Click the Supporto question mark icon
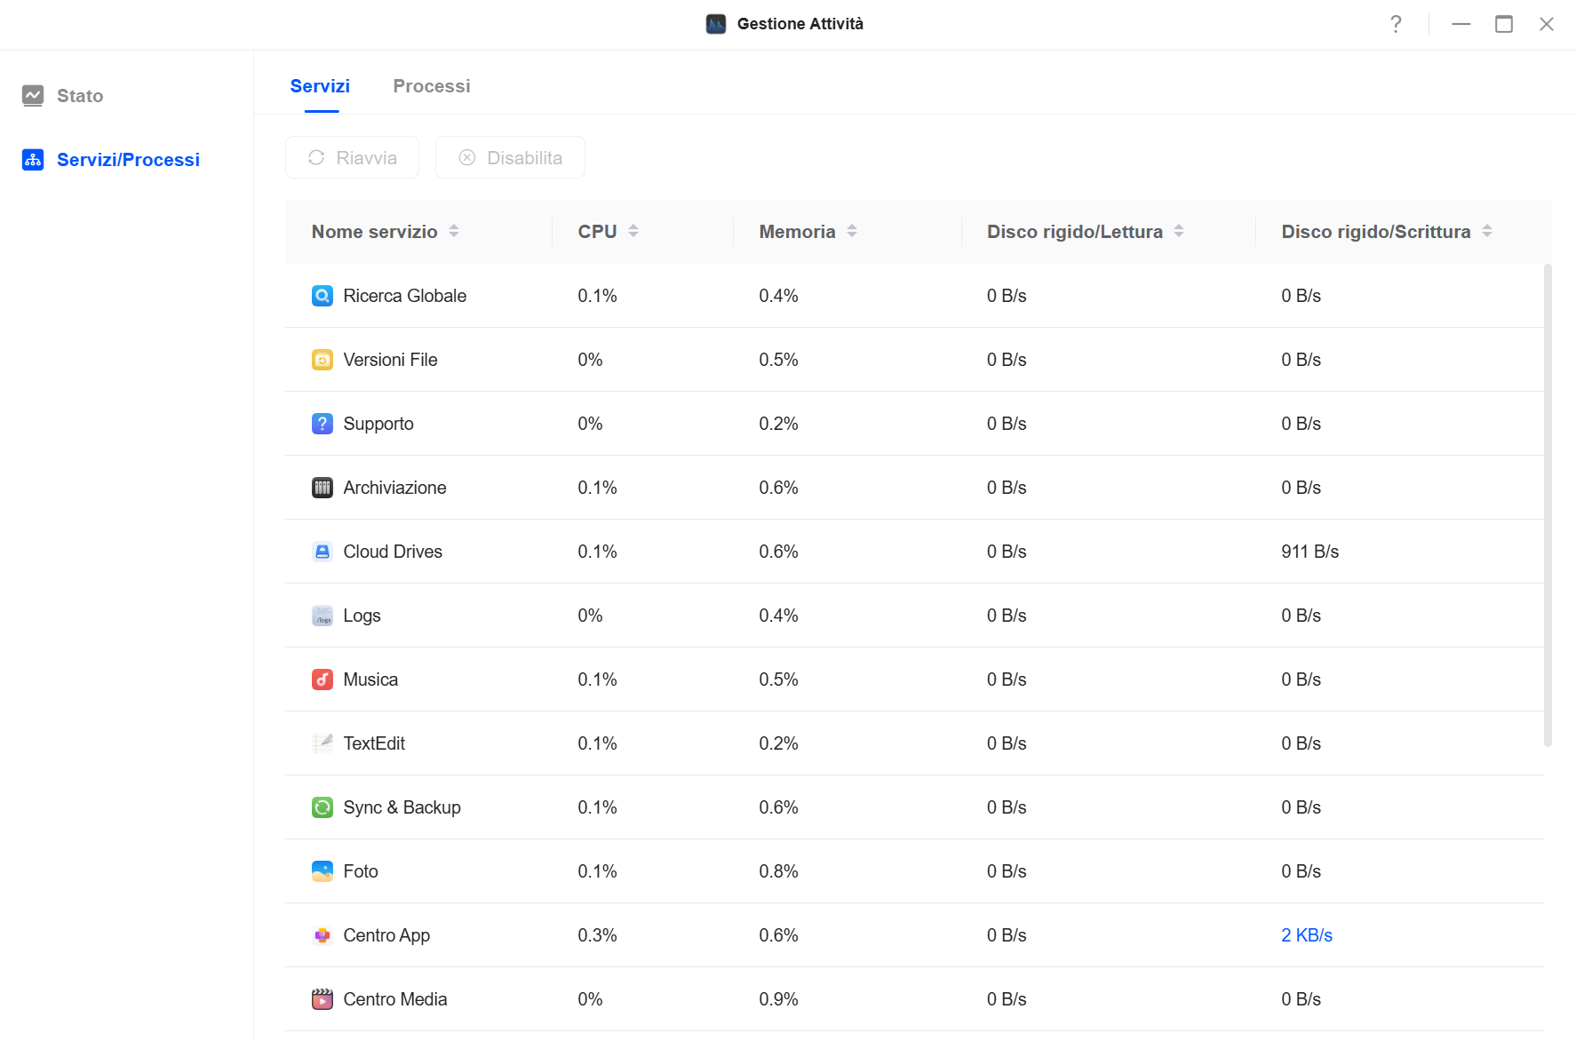Image resolution: width=1576 pixels, height=1041 pixels. click(322, 424)
